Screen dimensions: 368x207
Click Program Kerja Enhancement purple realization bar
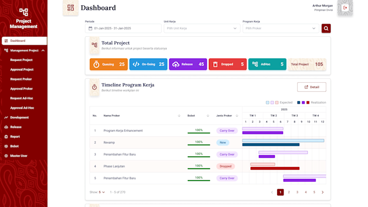[262, 133]
